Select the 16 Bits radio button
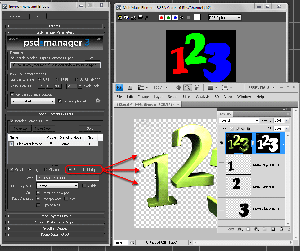This screenshot has height=251, width=300. coord(57,80)
